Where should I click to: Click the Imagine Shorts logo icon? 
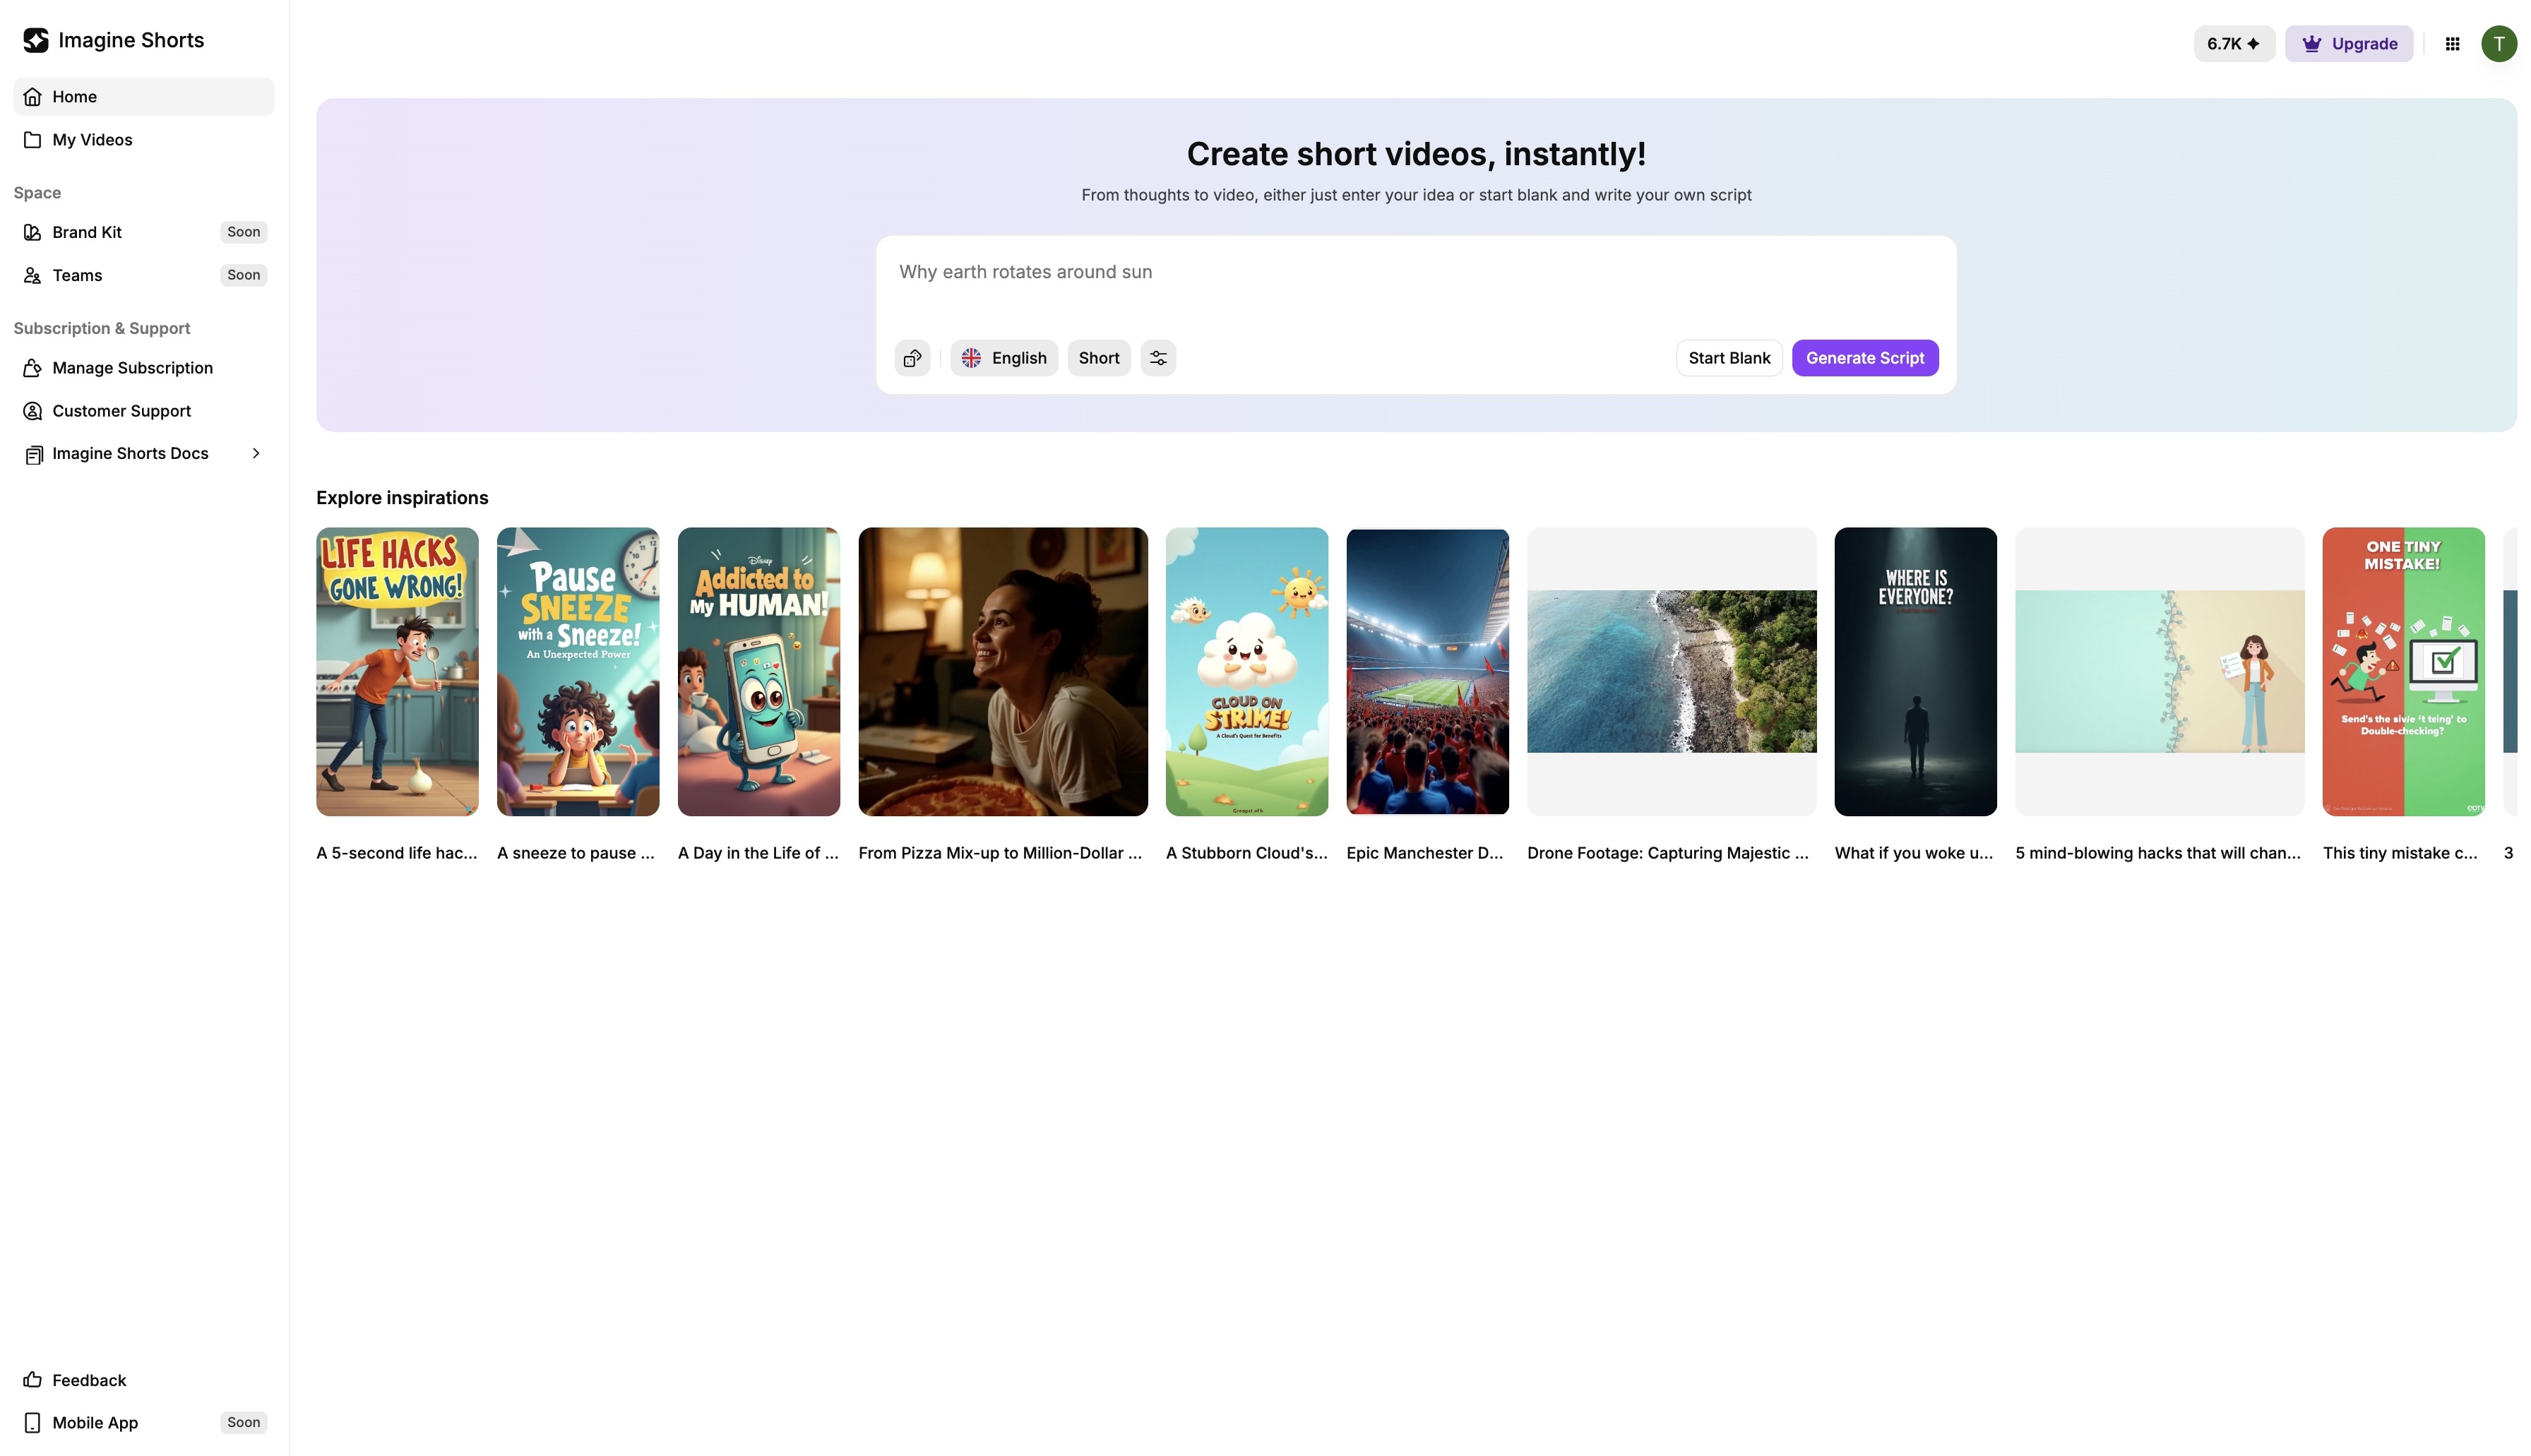[x=36, y=40]
